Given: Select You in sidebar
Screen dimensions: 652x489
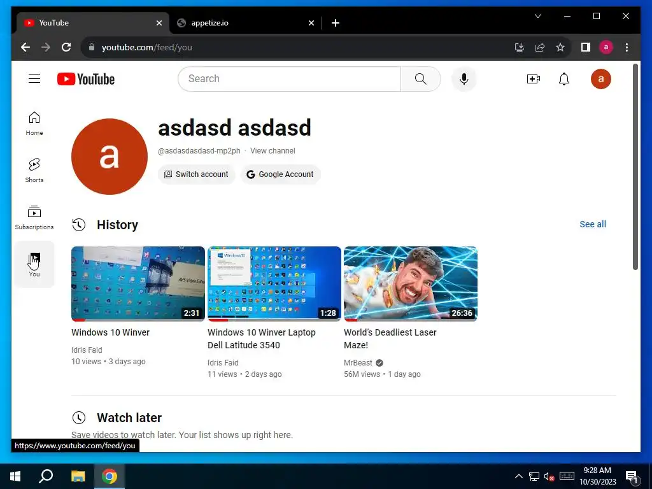Looking at the screenshot, I should click(34, 264).
